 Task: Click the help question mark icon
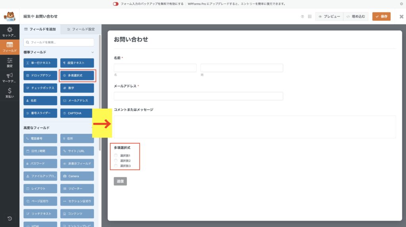[x=303, y=17]
